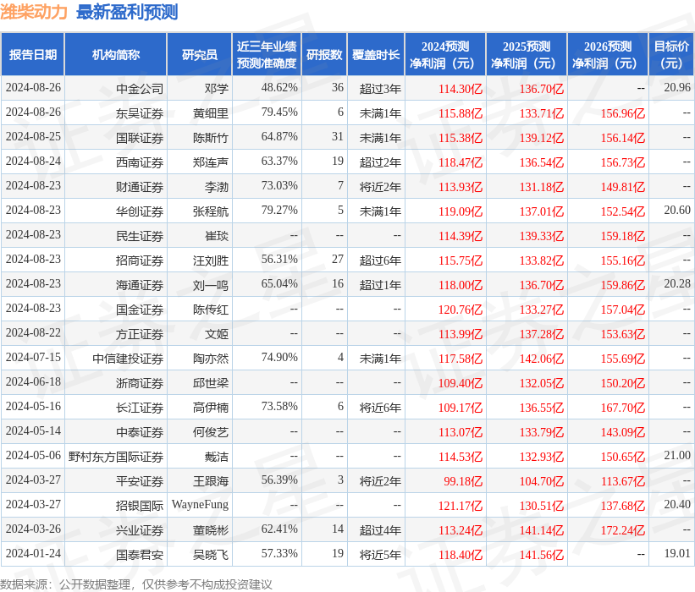Click coverage duration 超过6年
Image resolution: width=695 pixels, height=592 pixels.
coord(380,260)
